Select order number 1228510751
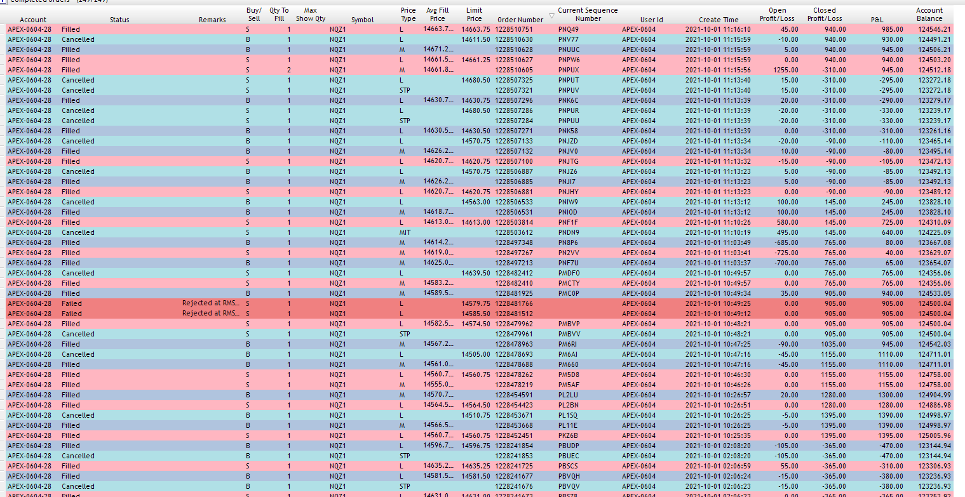This screenshot has width=965, height=497. pos(513,29)
